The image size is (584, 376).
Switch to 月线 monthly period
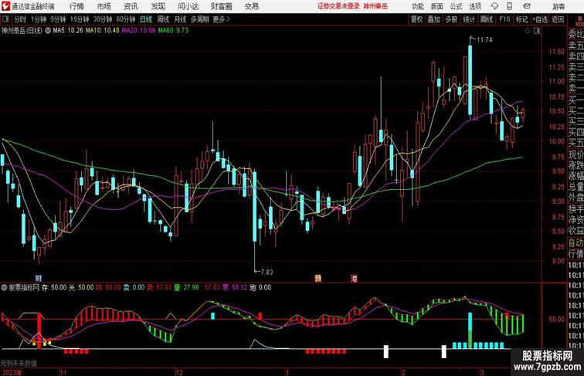pos(180,19)
